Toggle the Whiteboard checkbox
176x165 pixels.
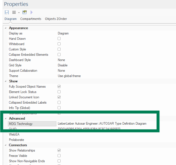pos(59,44)
